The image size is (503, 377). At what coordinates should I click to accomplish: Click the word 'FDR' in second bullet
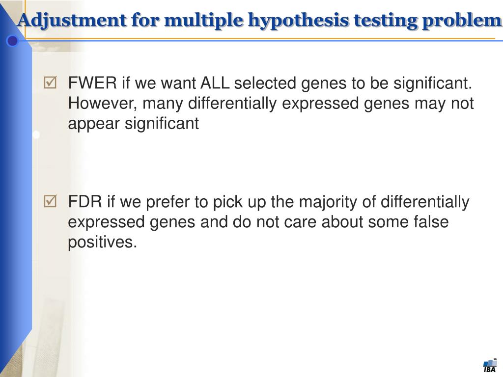85,202
